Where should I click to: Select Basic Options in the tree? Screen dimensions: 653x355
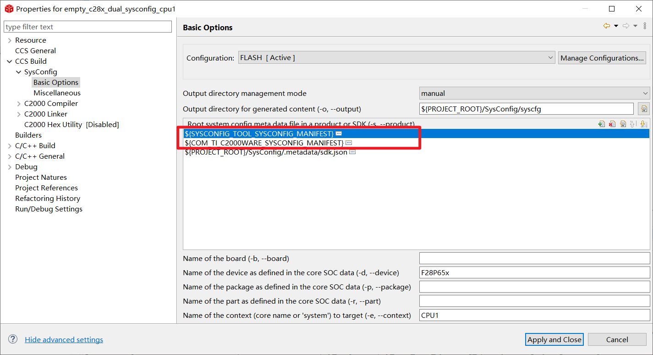point(56,83)
